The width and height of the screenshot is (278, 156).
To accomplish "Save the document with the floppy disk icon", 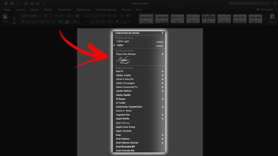I will 12,3.
